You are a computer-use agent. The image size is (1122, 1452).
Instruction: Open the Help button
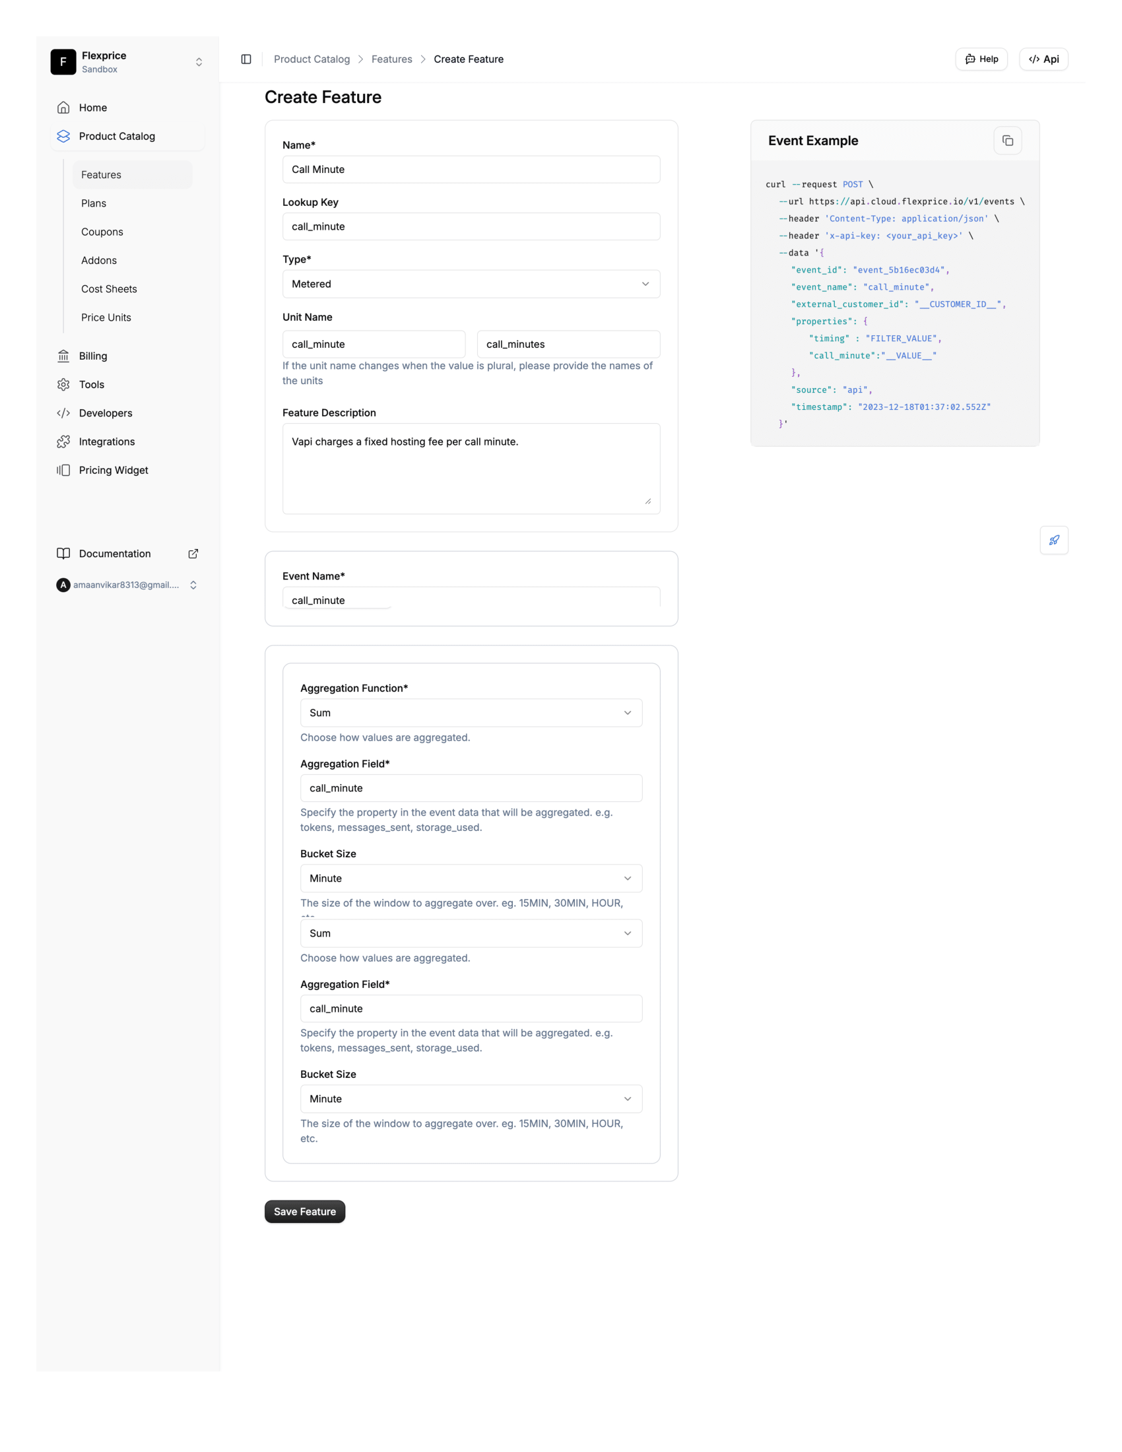(981, 59)
